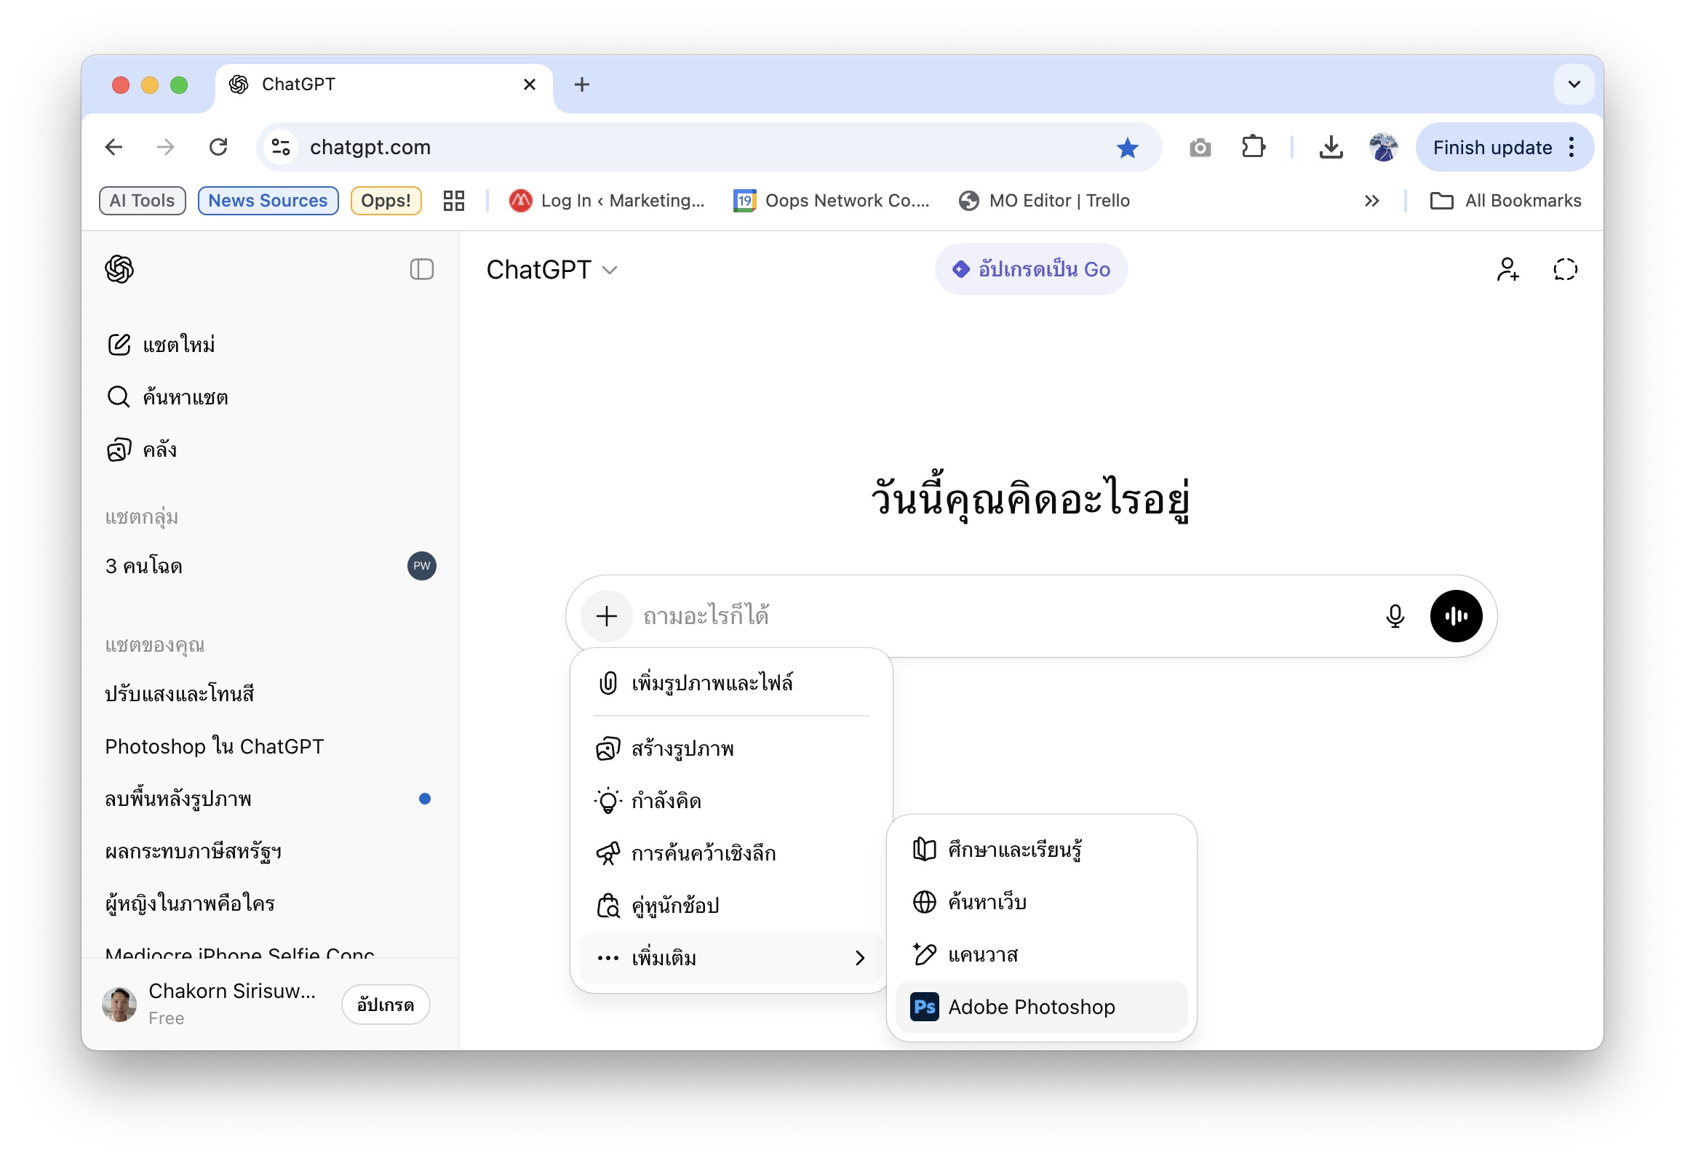
Task: Choose ค้นหาเว็บ web search option
Action: point(987,902)
